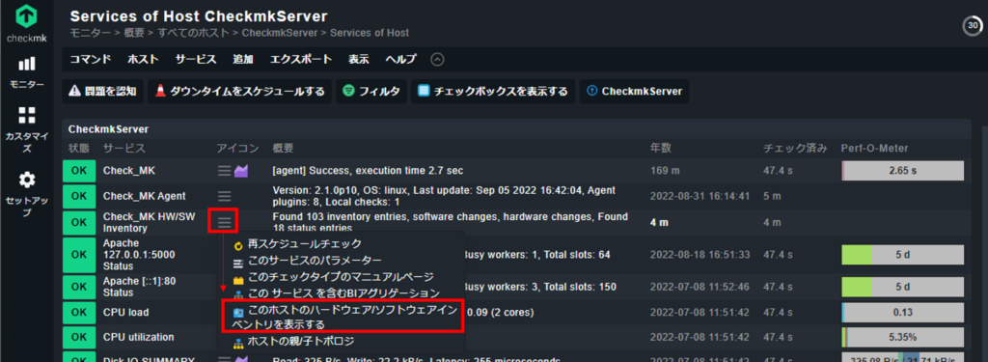Click ダウンタイムをスケジュールする button
This screenshot has height=362, width=988.
(240, 92)
